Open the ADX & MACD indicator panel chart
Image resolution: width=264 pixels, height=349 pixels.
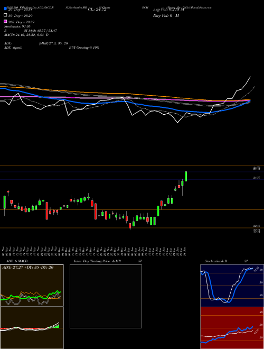pyautogui.click(x=32, y=286)
